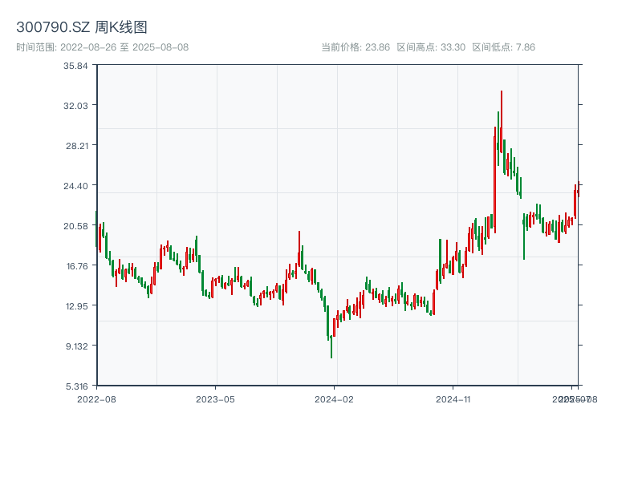This screenshot has width=642, height=481.
Task: Click the lowest green candle near 2024-02
Action: pyautogui.click(x=331, y=346)
